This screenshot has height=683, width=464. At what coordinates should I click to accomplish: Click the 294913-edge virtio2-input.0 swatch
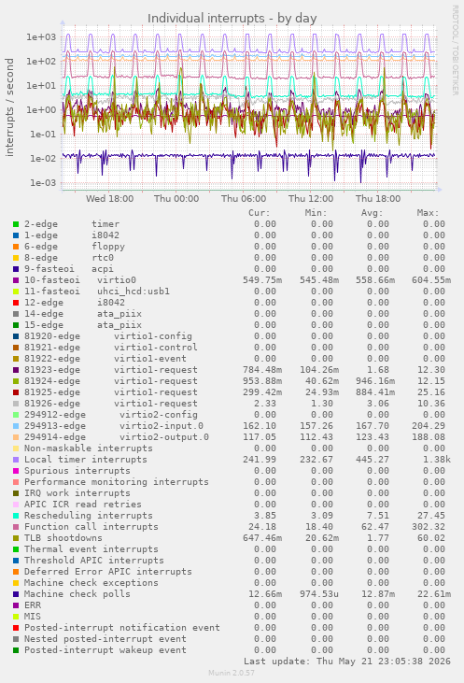[x=16, y=426]
